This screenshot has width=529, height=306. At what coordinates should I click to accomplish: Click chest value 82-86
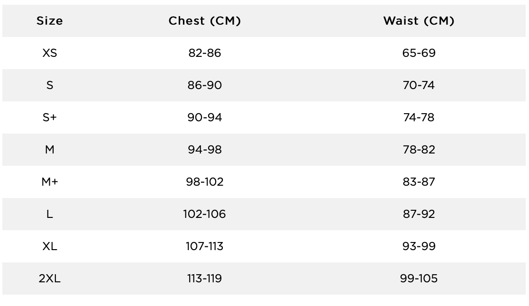coord(205,53)
